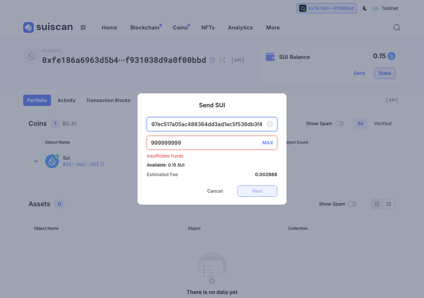The width and height of the screenshot is (424, 298).
Task: Set amount using the MAX link
Action: pyautogui.click(x=268, y=143)
